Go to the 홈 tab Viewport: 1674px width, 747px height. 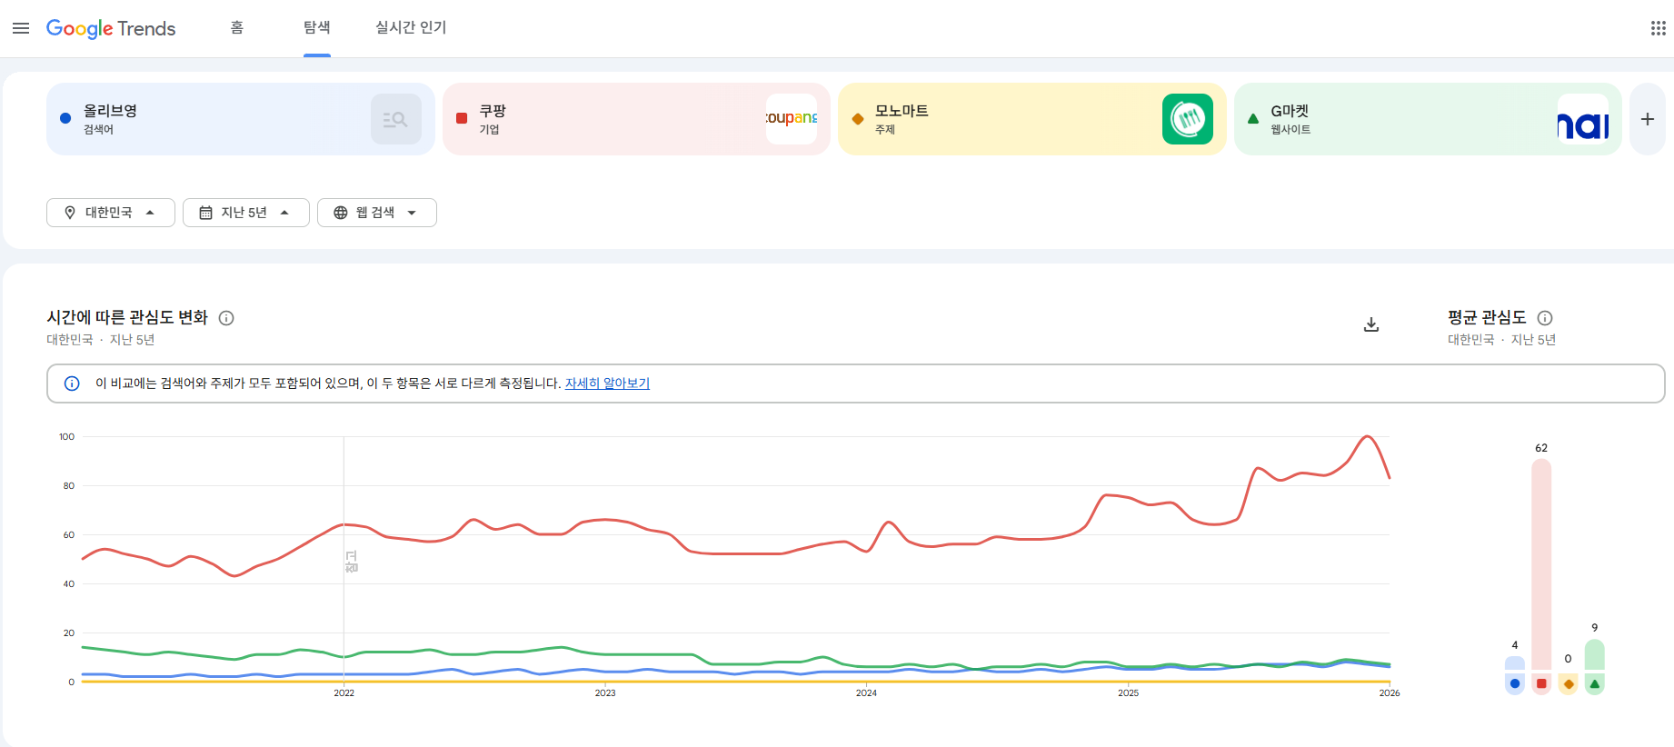pos(237,28)
